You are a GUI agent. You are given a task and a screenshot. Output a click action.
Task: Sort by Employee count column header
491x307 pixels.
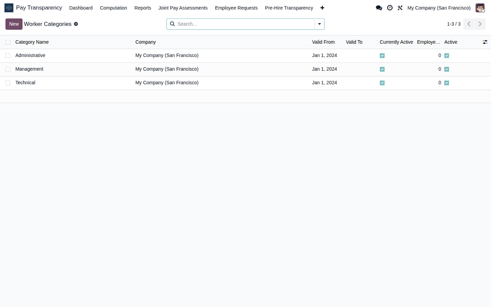tap(429, 42)
